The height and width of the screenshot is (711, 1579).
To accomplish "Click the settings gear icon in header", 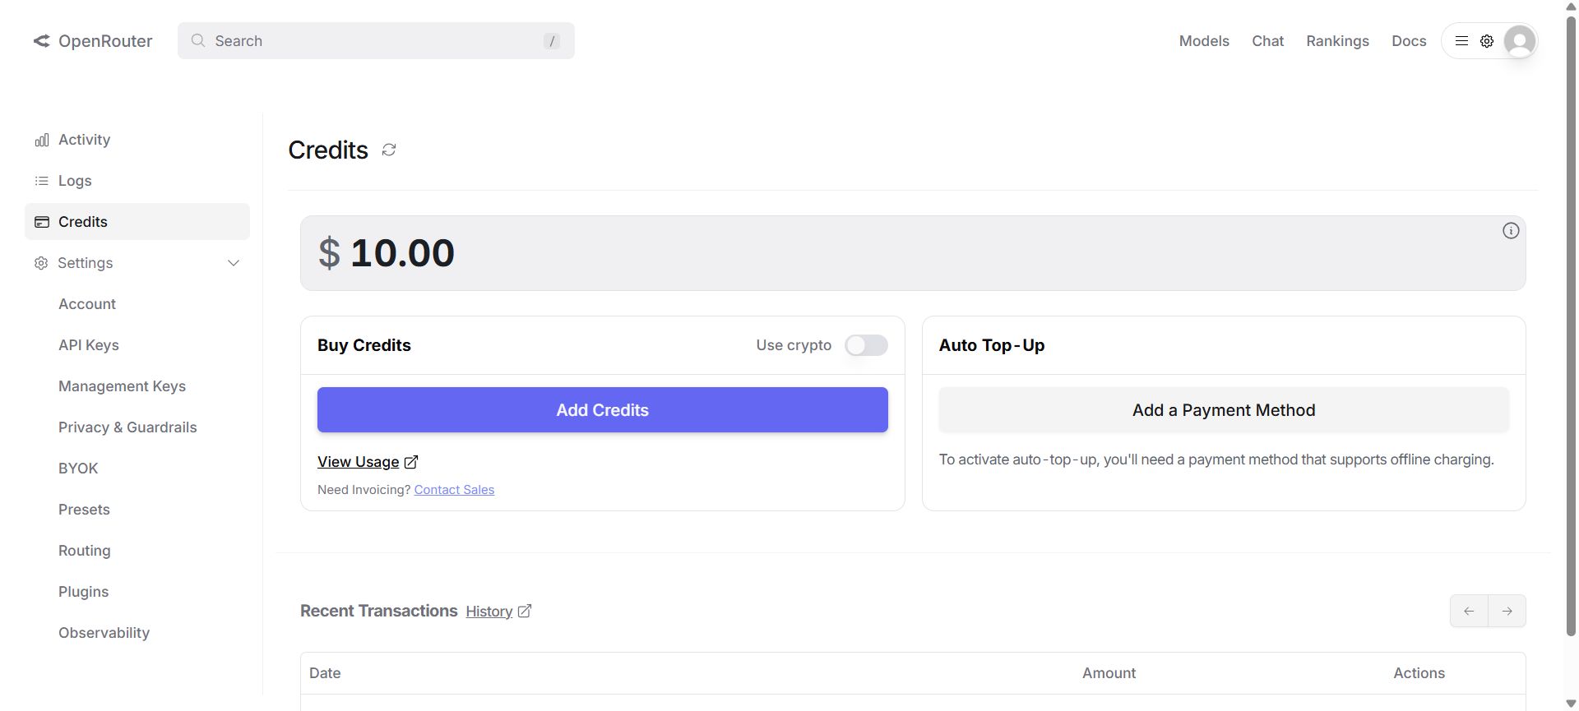I will (x=1487, y=41).
